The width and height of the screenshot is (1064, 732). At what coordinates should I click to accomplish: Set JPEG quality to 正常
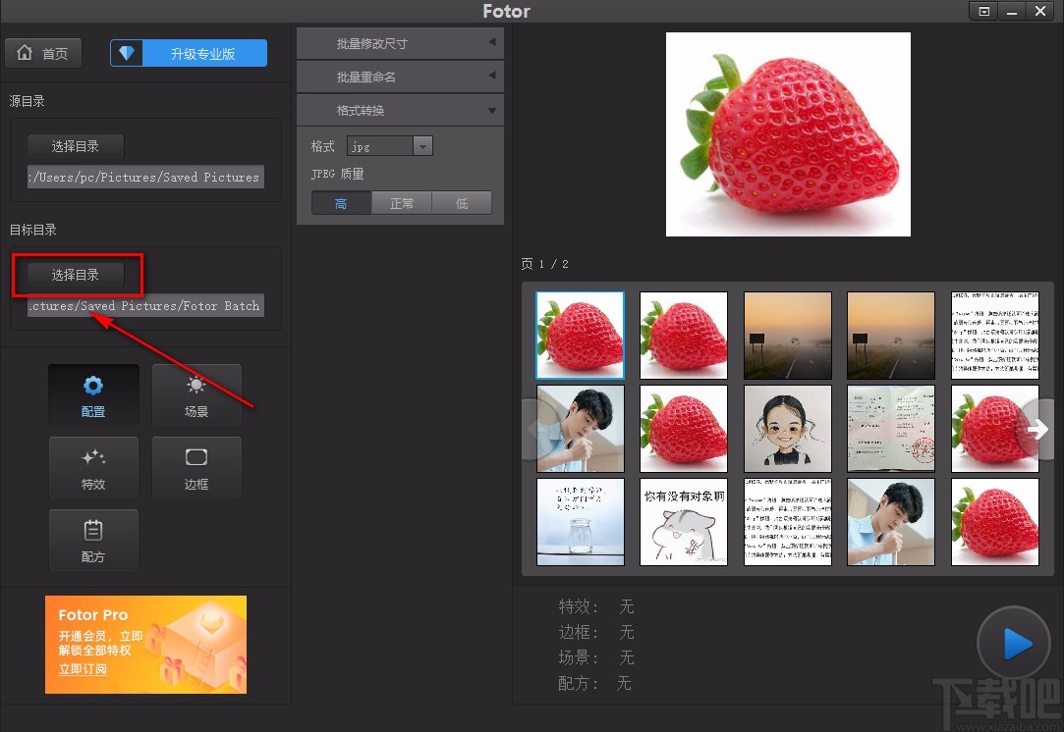click(402, 203)
